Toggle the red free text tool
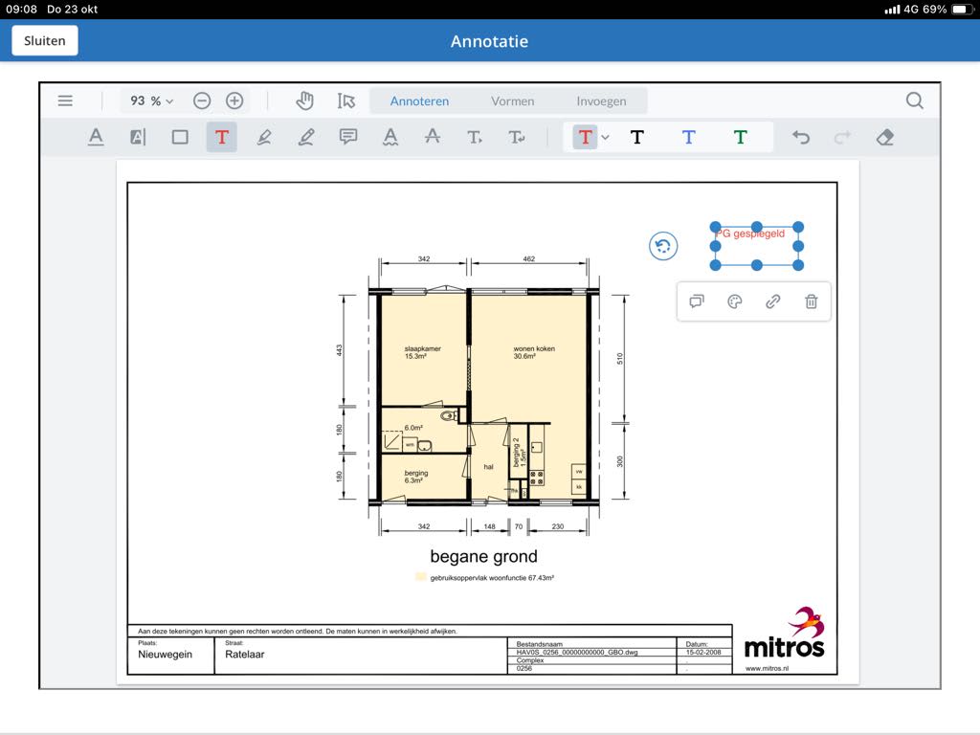Image resolution: width=980 pixels, height=735 pixels. tap(222, 137)
